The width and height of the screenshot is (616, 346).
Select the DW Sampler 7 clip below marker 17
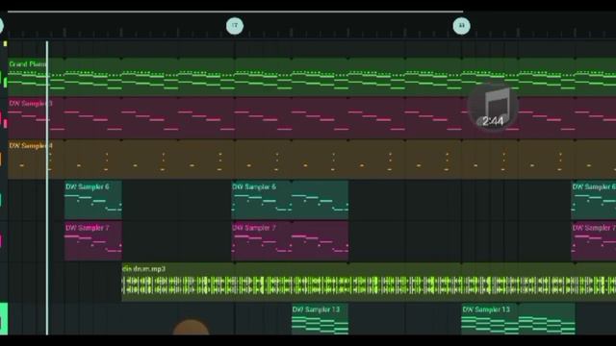click(290, 241)
